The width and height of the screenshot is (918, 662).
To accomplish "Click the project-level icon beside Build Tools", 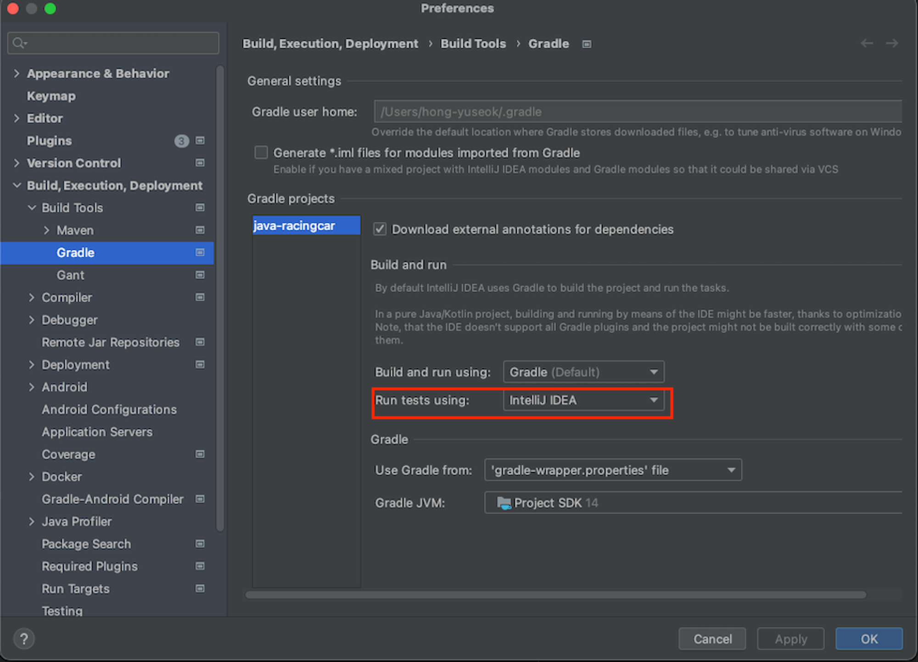I will [x=200, y=207].
